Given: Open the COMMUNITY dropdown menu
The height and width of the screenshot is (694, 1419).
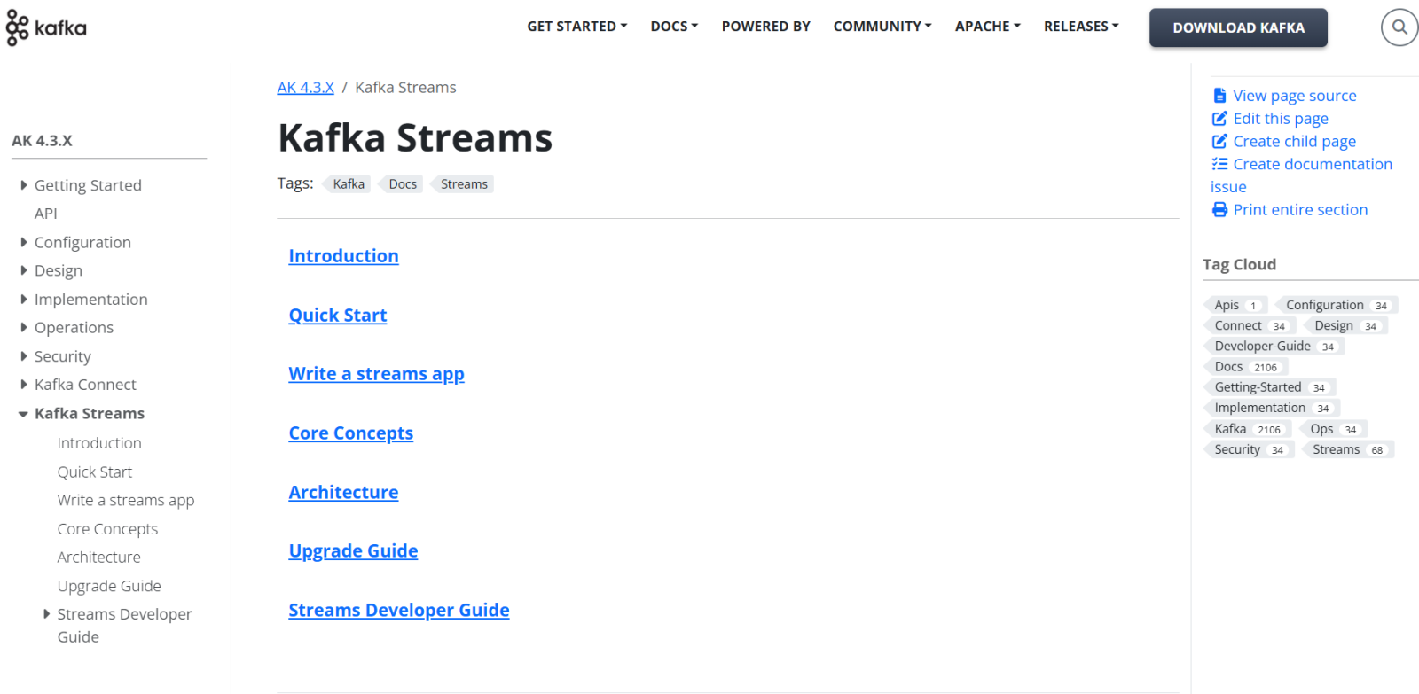Looking at the screenshot, I should click(x=882, y=27).
